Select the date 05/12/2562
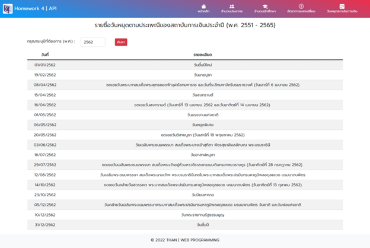The height and width of the screenshot is (248, 370). click(x=45, y=205)
